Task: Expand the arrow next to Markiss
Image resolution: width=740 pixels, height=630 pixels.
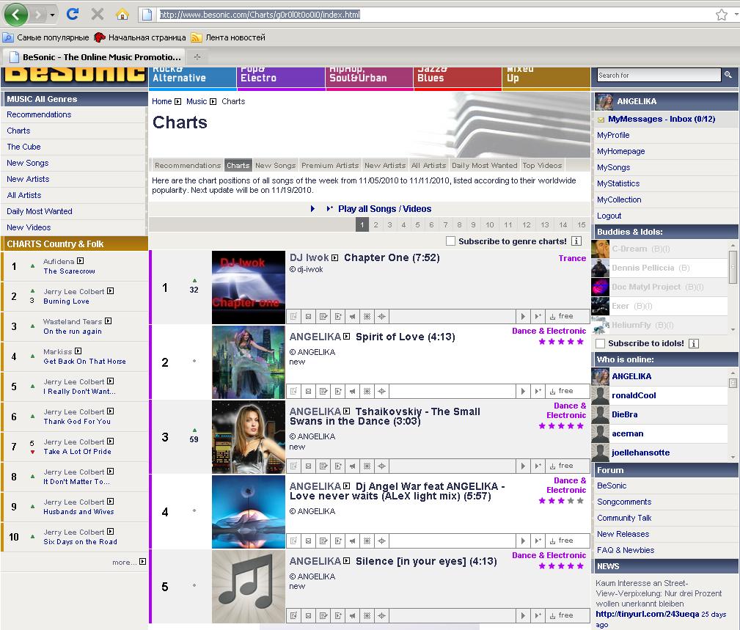Action: (78, 351)
